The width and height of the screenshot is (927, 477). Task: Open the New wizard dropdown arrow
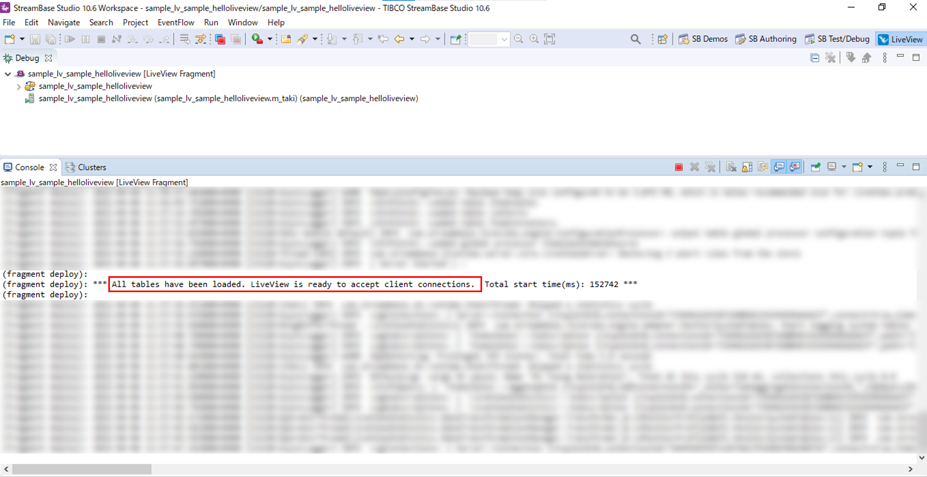22,39
